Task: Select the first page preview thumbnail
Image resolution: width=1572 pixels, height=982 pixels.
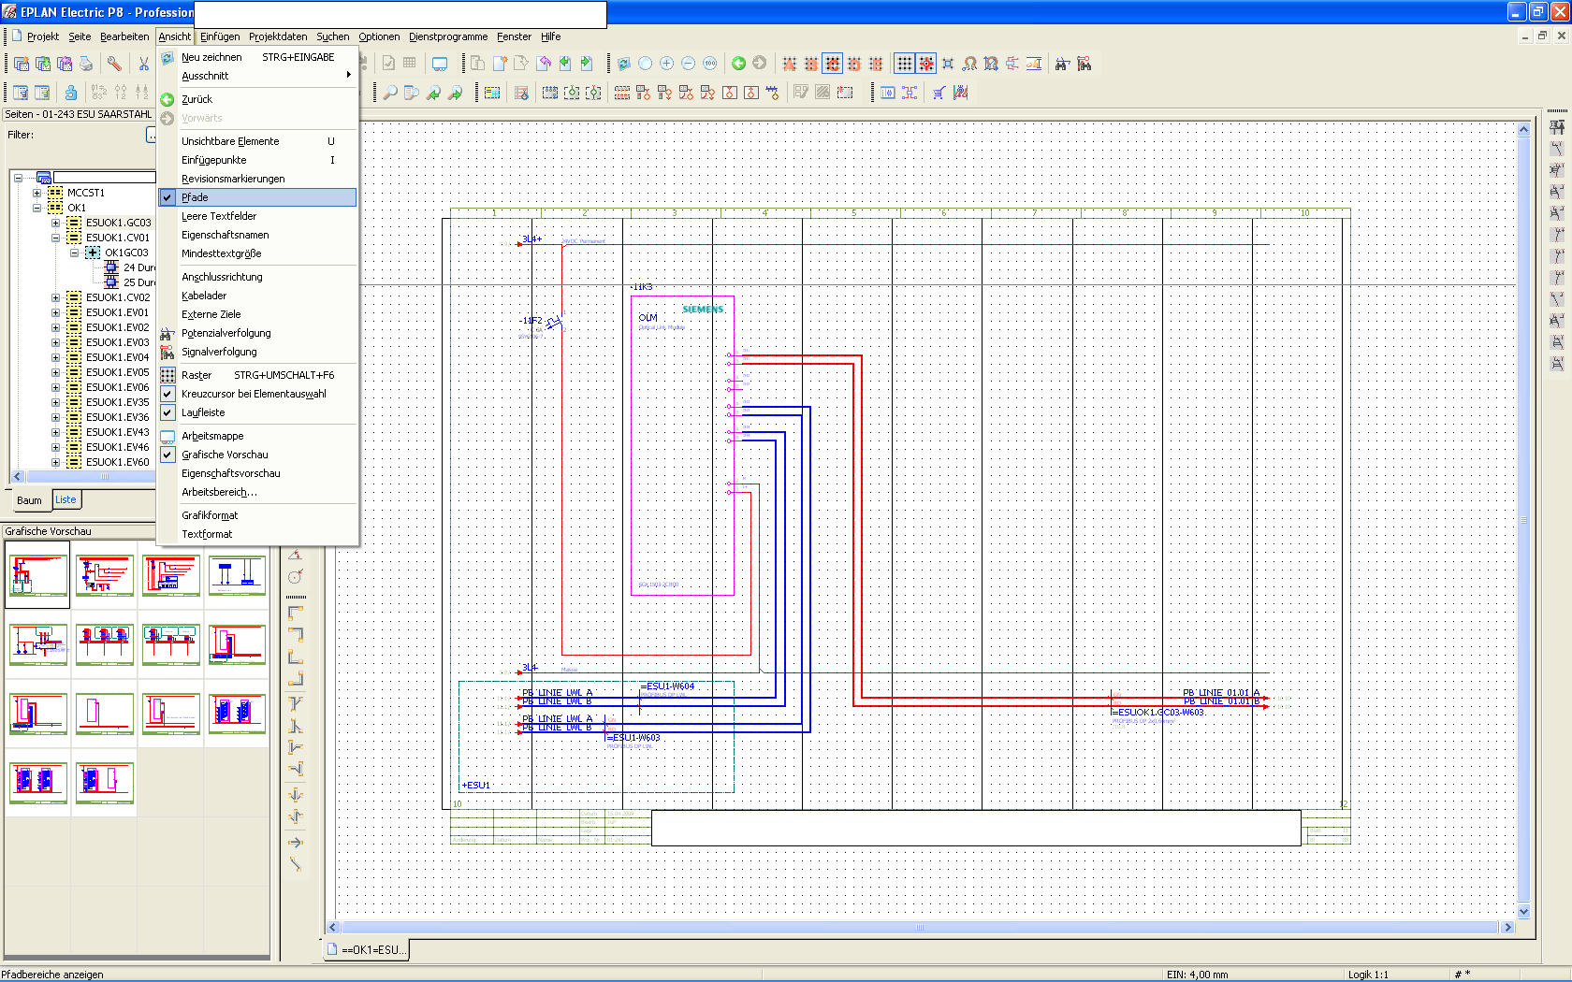Action: [x=38, y=575]
